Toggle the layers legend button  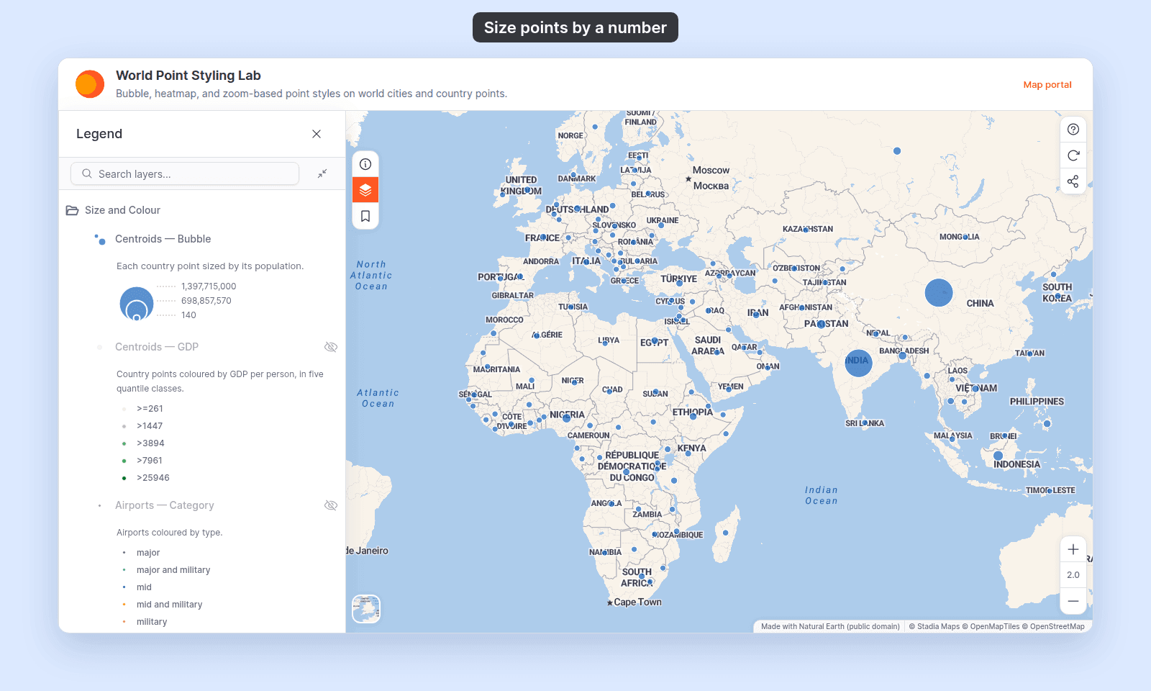coord(365,190)
